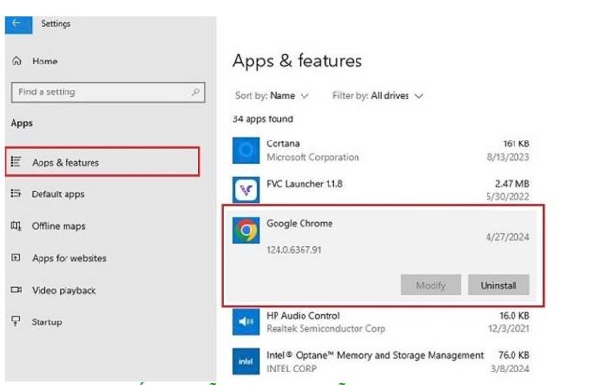
Task: Focus the Find a setting box
Action: (x=108, y=91)
